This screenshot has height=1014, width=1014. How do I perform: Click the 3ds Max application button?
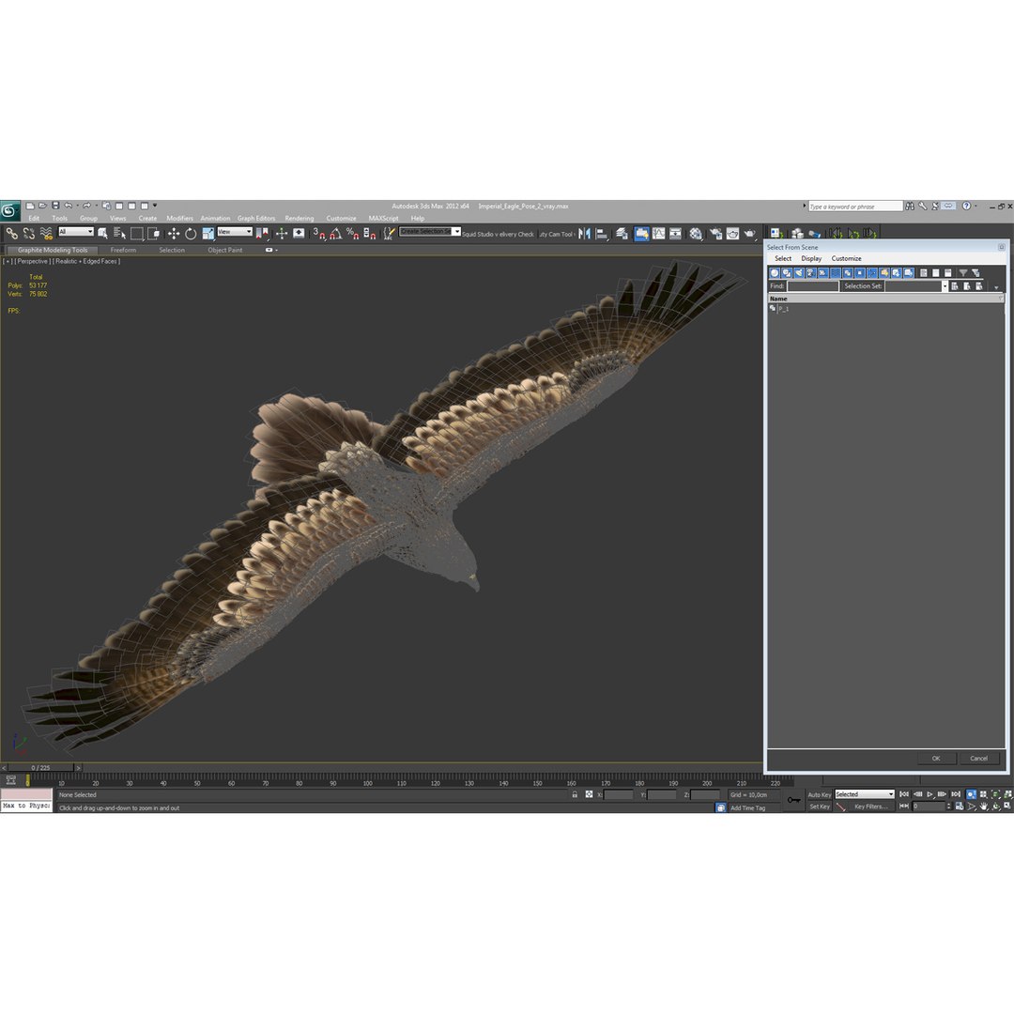click(9, 211)
